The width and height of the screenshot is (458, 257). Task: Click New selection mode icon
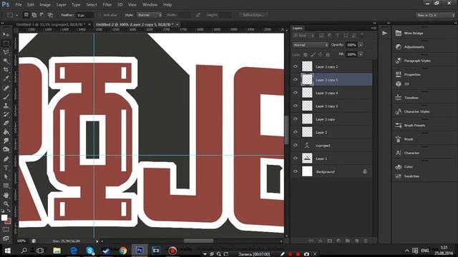pos(26,14)
